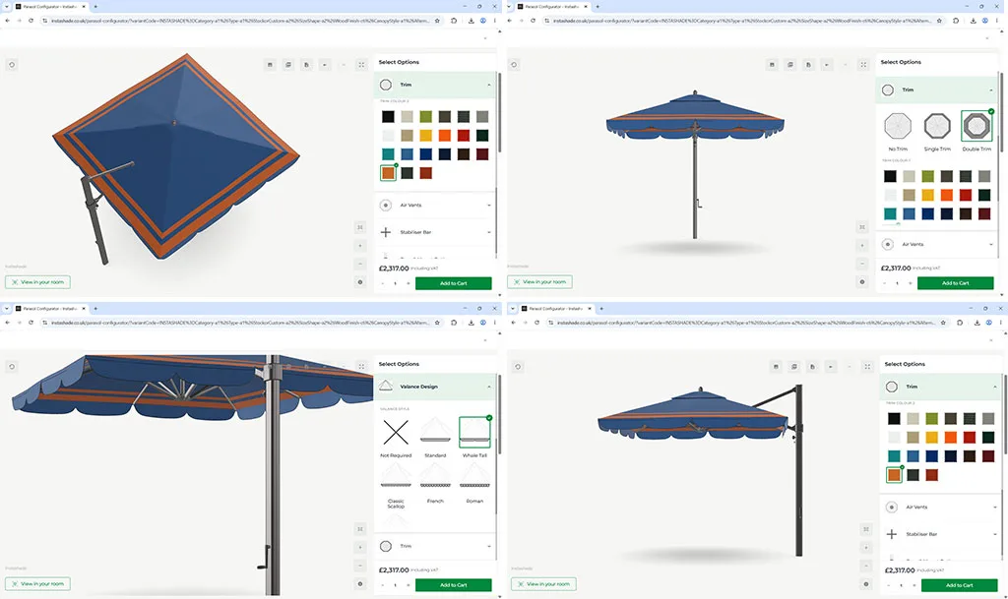Reset the 3D view in top-right window
Image resolution: width=1008 pixels, height=599 pixels.
click(x=514, y=64)
